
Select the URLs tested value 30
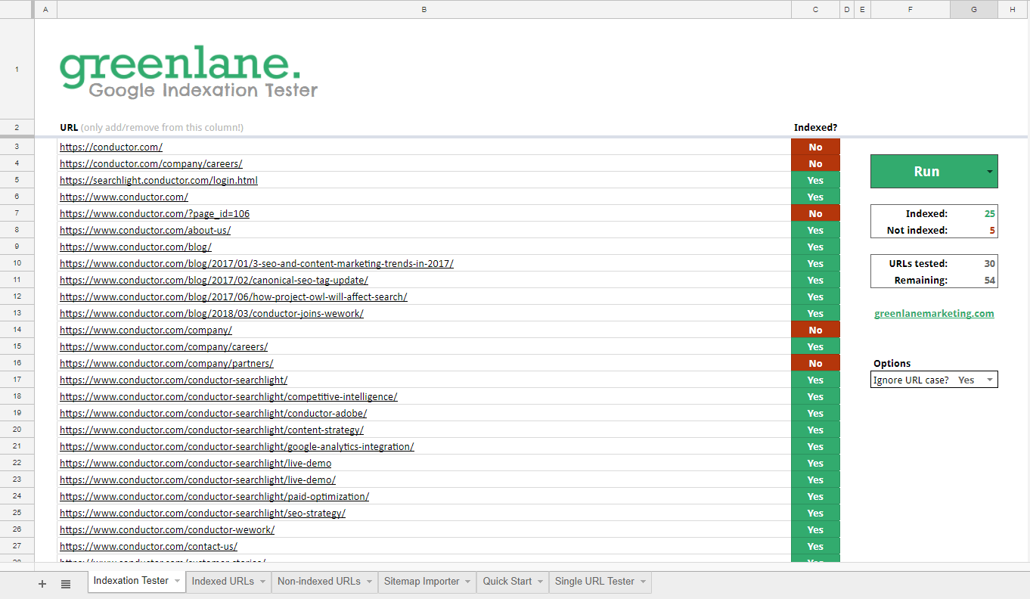(x=973, y=263)
